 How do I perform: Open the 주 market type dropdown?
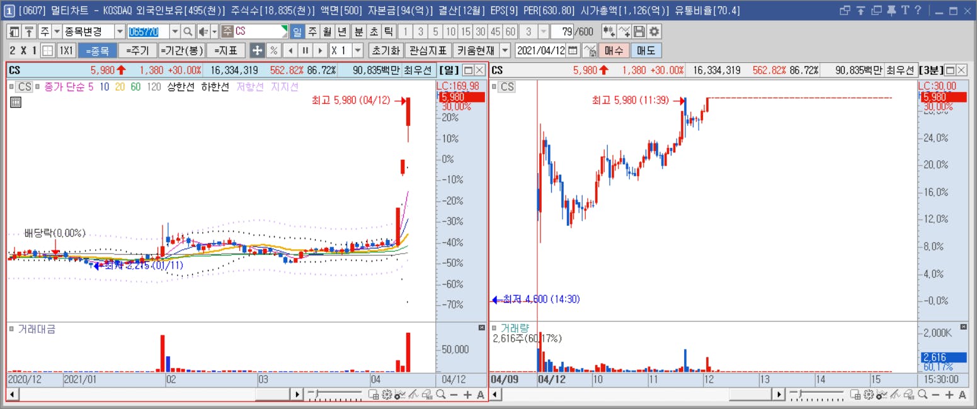click(x=56, y=32)
